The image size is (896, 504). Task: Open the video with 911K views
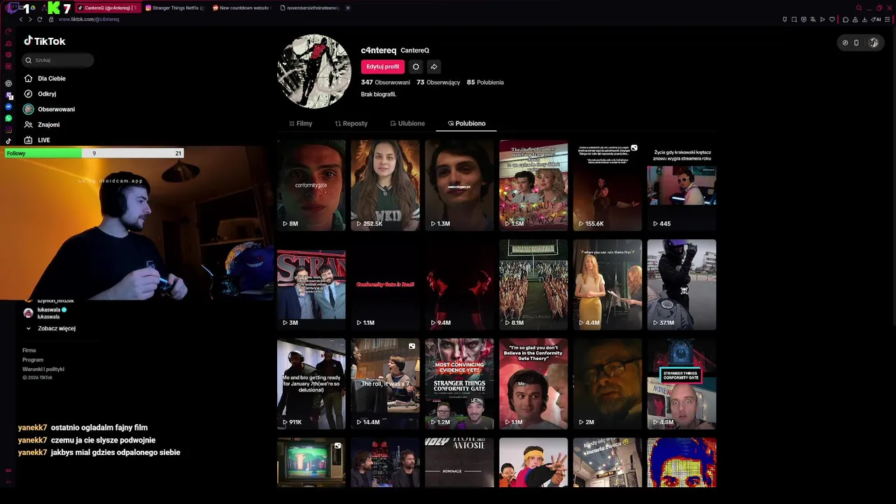coord(311,384)
